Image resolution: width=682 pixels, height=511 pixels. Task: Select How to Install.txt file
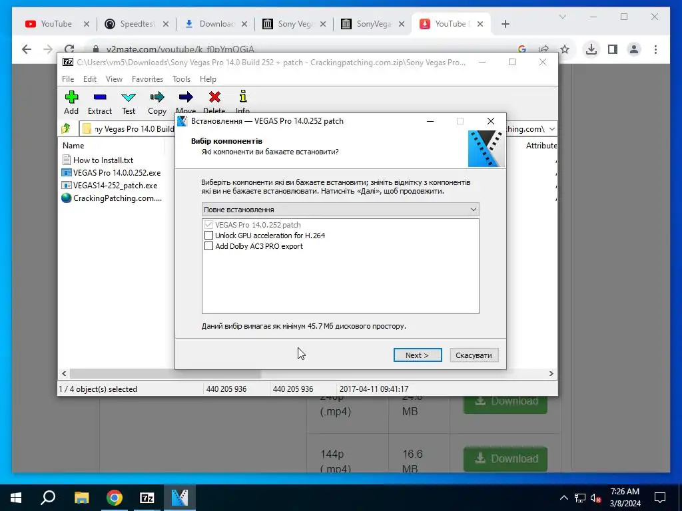[x=103, y=160]
